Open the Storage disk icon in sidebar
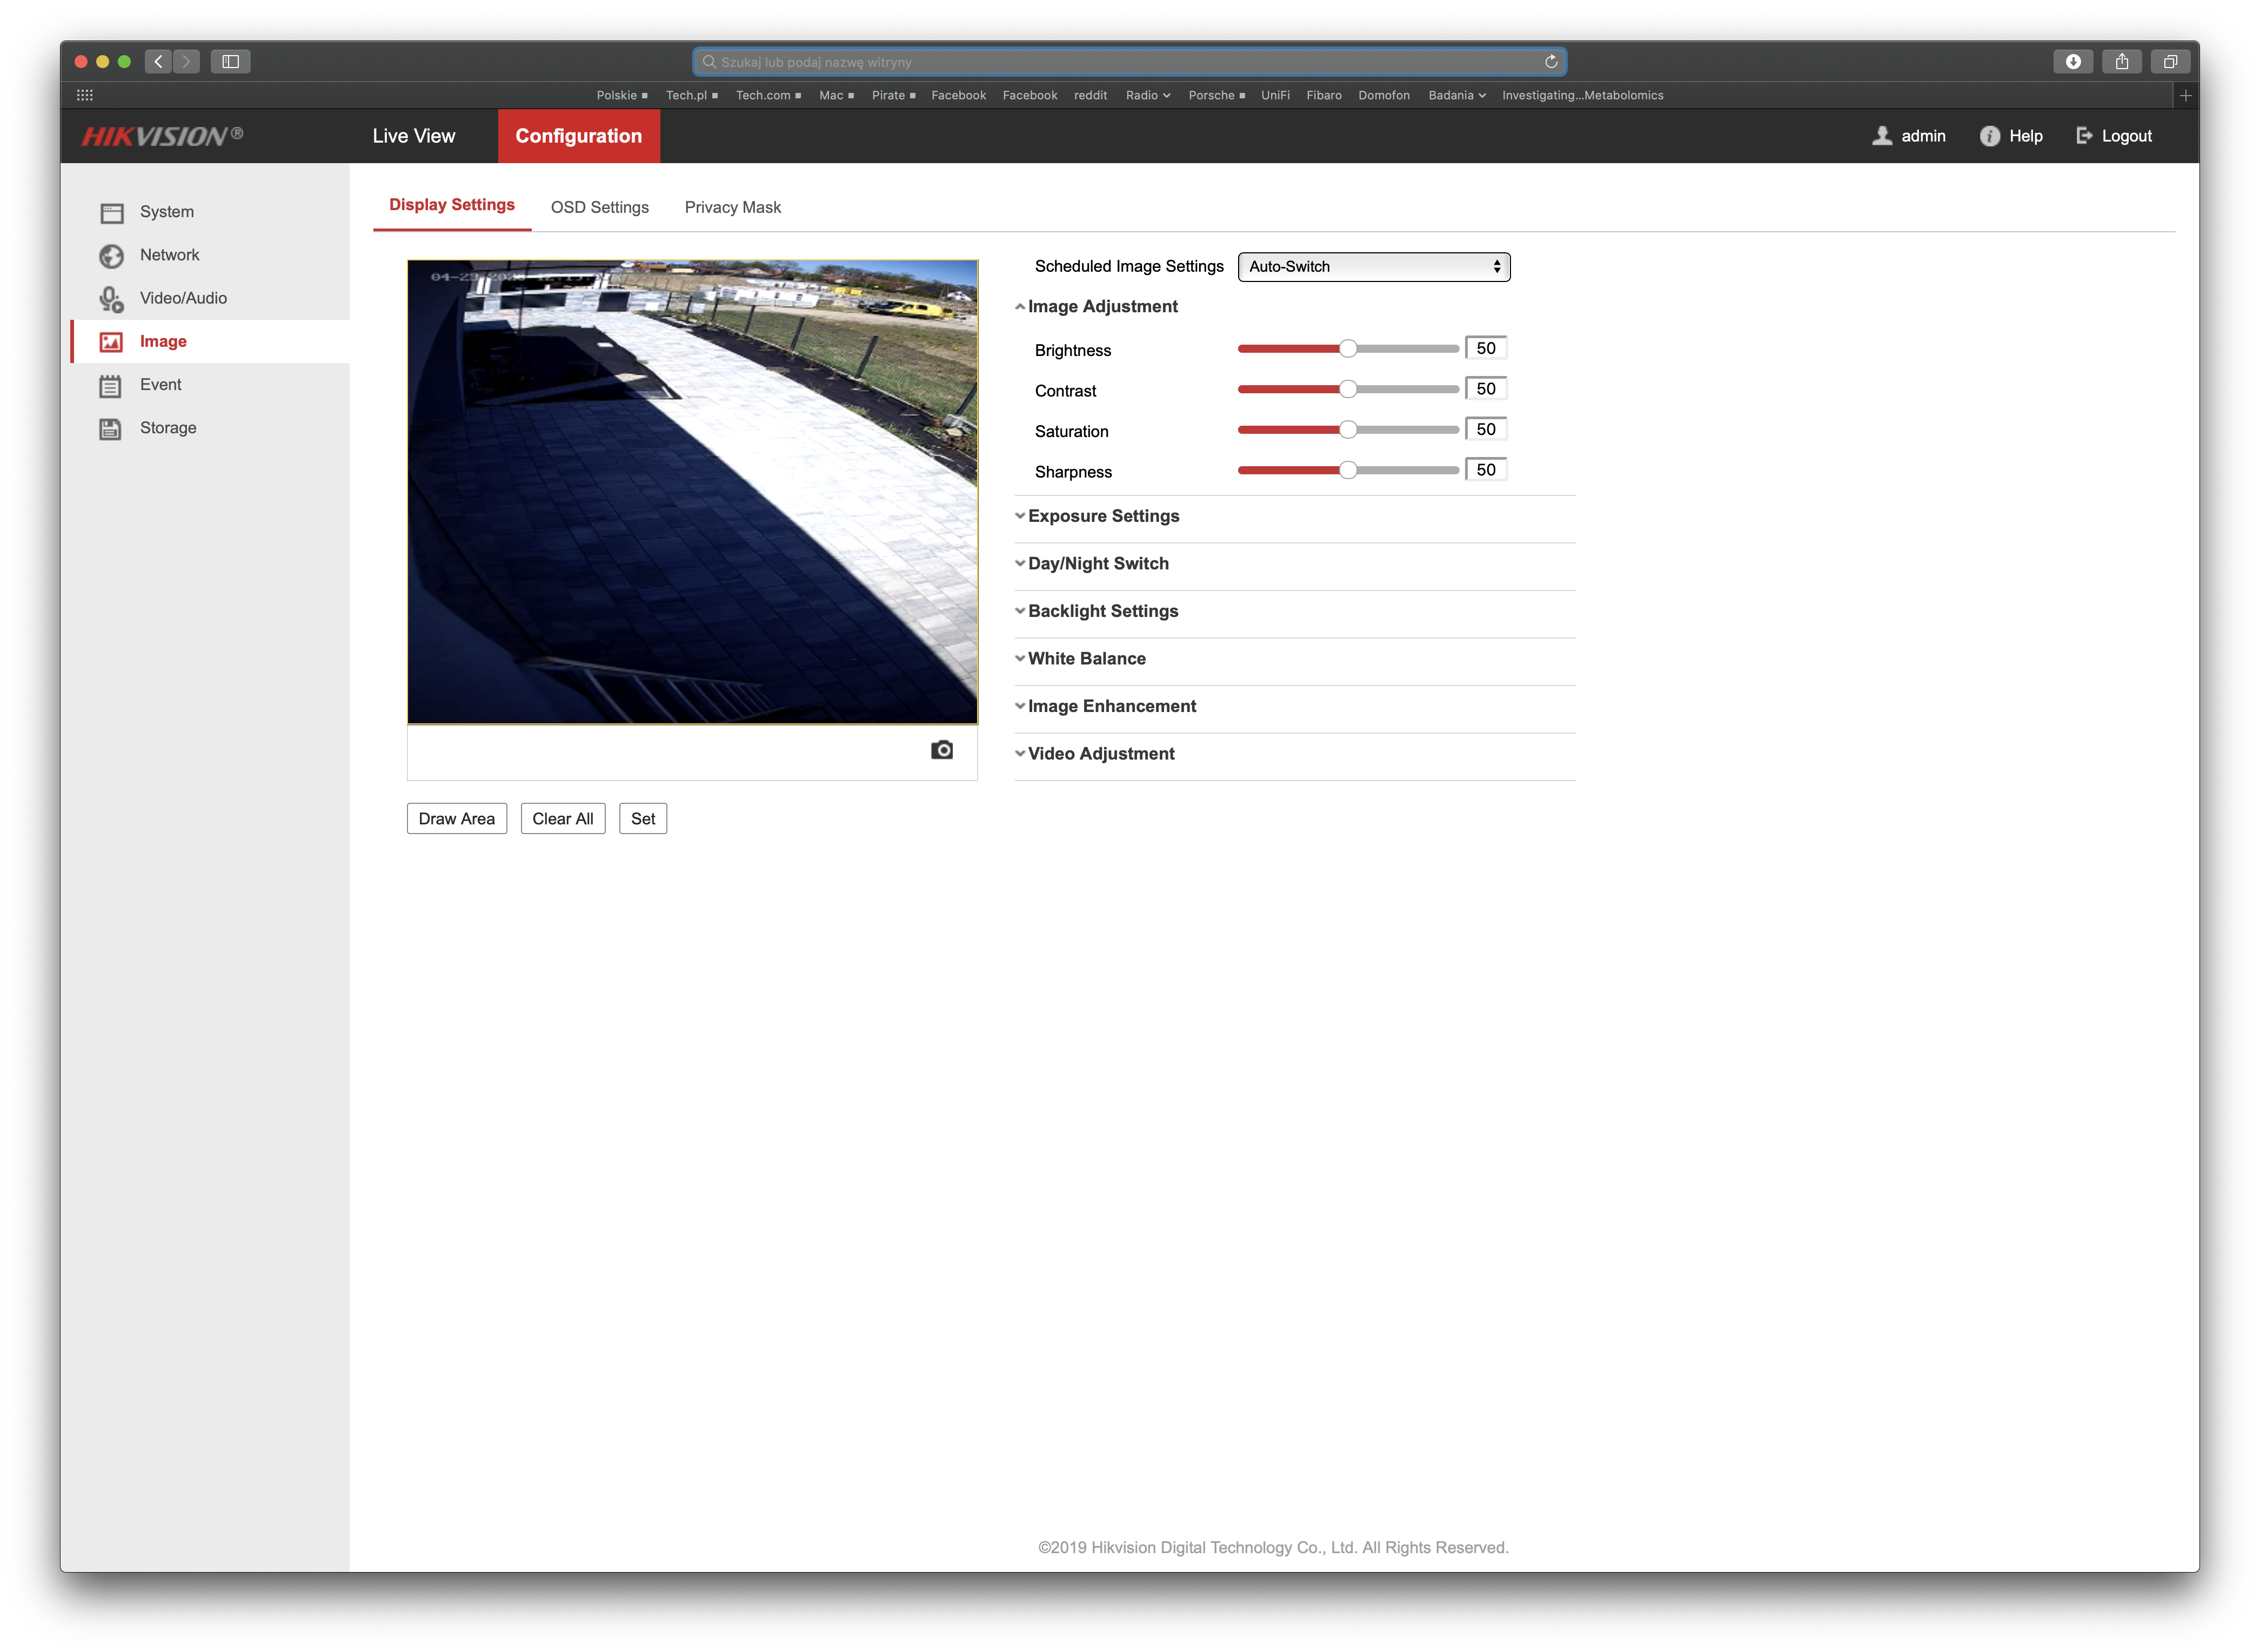Viewport: 2260px width, 1652px height. coord(111,429)
